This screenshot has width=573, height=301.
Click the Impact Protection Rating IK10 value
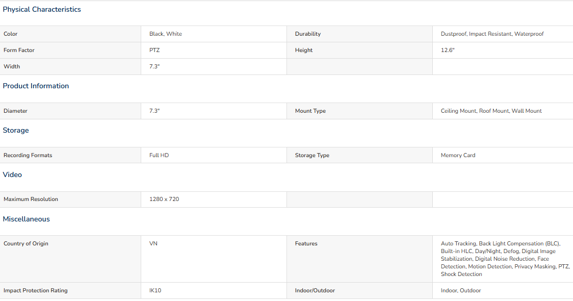tap(155, 290)
